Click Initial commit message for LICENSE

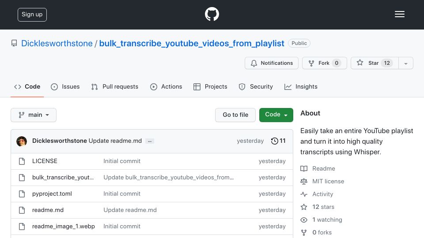click(x=122, y=161)
